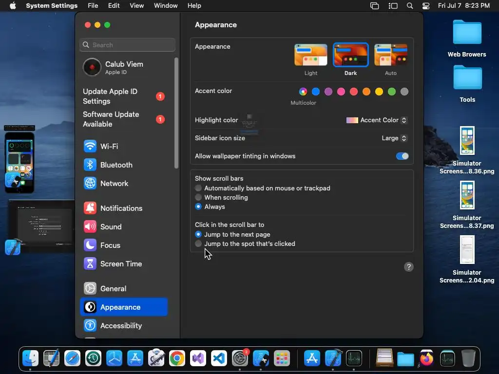Viewport: 499px width, 374px height.
Task: Open the Sidebar icon size dropdown
Action: coord(394,138)
